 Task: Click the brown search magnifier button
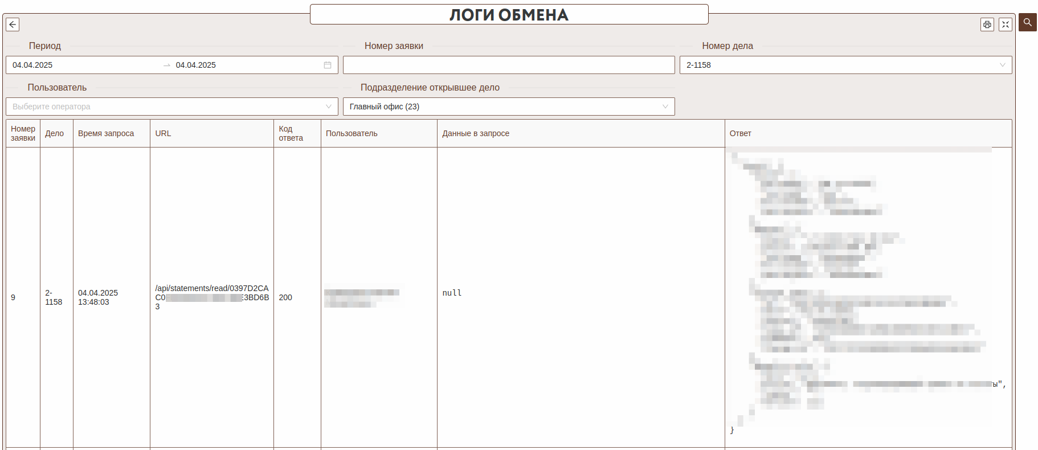point(1027,23)
